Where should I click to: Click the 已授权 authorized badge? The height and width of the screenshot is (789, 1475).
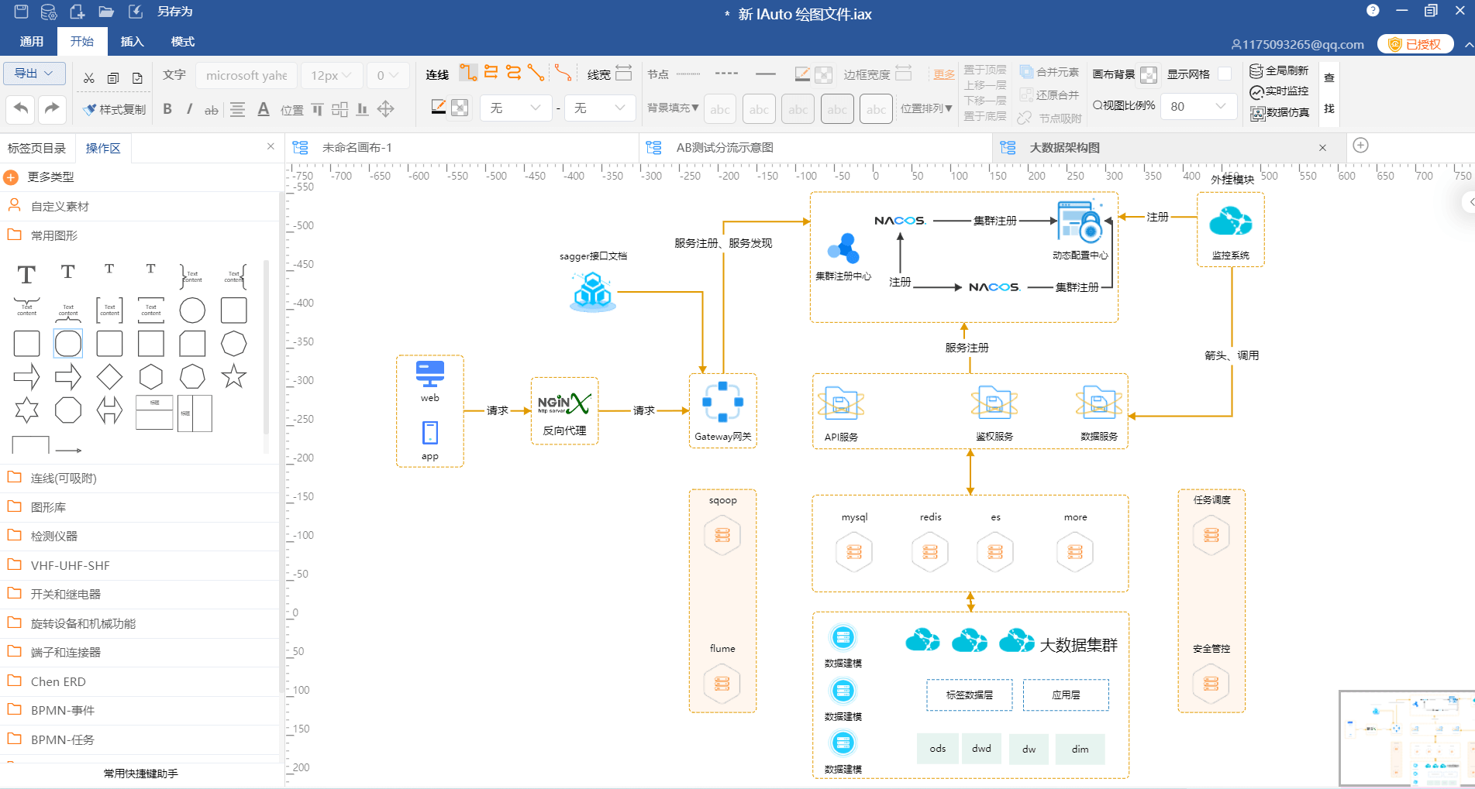pos(1415,44)
